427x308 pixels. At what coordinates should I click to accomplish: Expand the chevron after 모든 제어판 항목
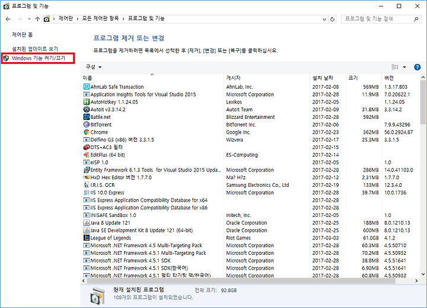123,19
